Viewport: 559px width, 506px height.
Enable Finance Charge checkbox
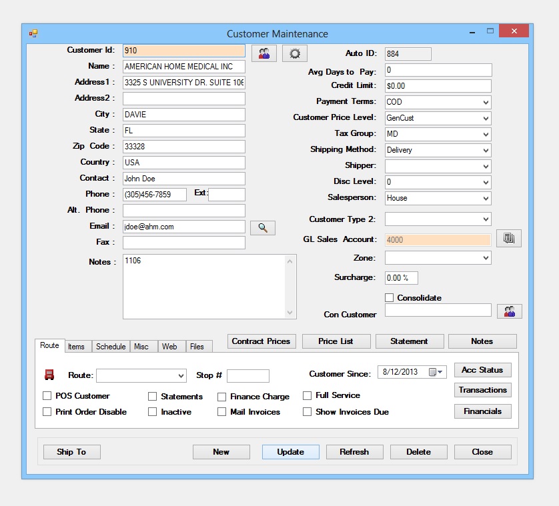221,397
